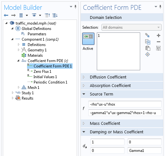Open Coefficient Form PDE panel menu arrow
The width and height of the screenshot is (165, 156).
(156, 7)
